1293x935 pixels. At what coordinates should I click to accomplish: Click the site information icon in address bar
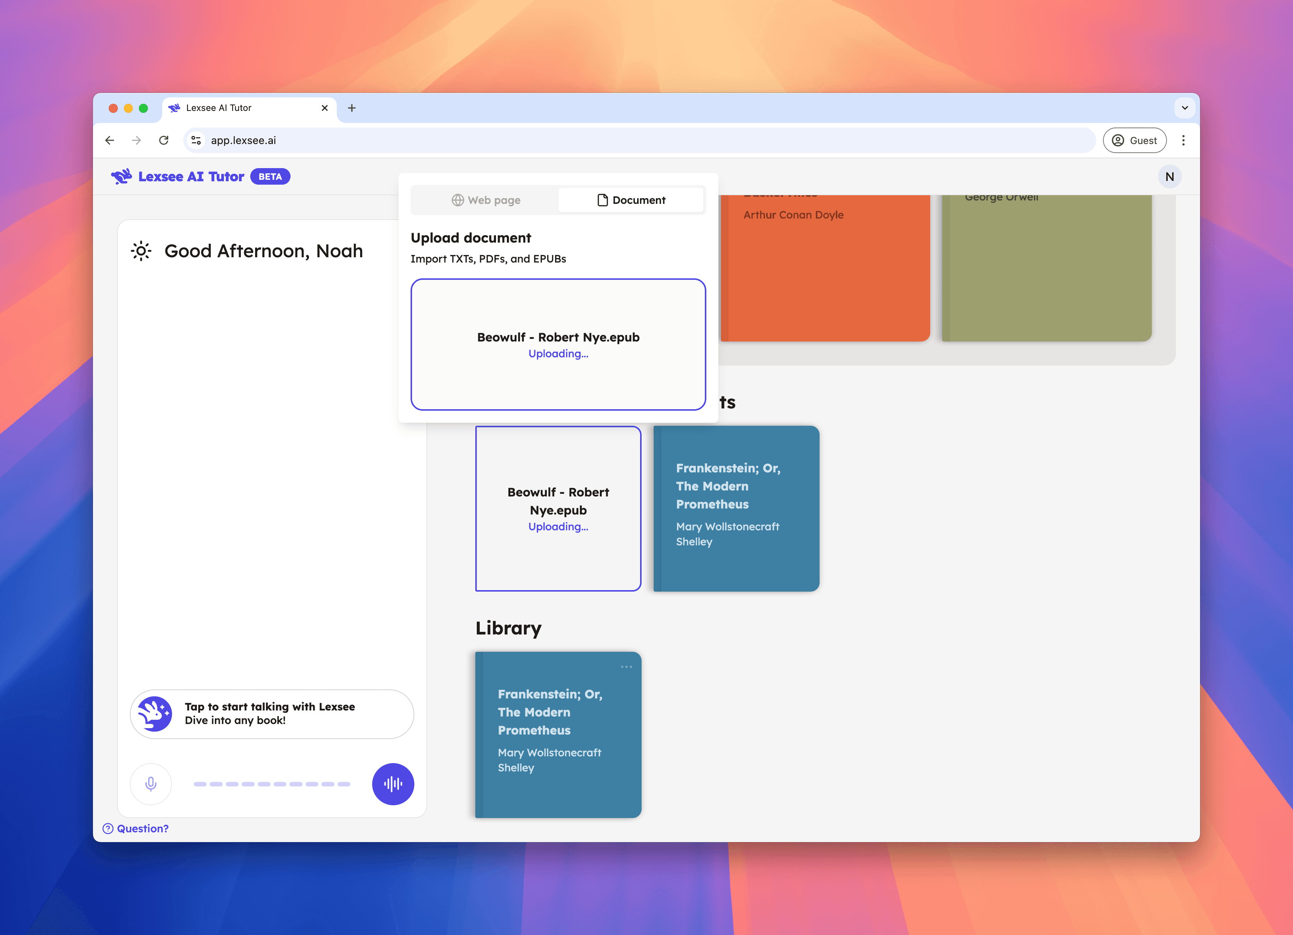pos(196,140)
